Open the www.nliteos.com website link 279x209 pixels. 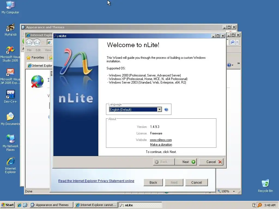[161, 140]
